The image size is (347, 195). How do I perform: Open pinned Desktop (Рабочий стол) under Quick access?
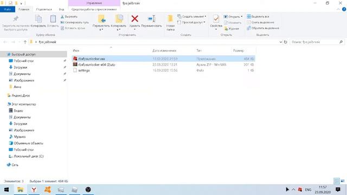pyautogui.click(x=23, y=61)
